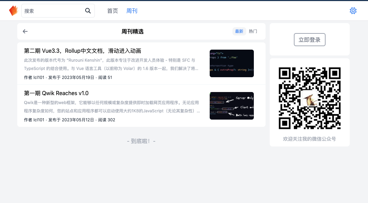Click the Qwik article Server Only thumbnail
The image size is (368, 203).
[232, 106]
